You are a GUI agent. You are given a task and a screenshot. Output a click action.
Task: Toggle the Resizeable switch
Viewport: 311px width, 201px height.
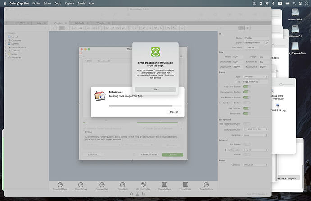tap(247, 113)
